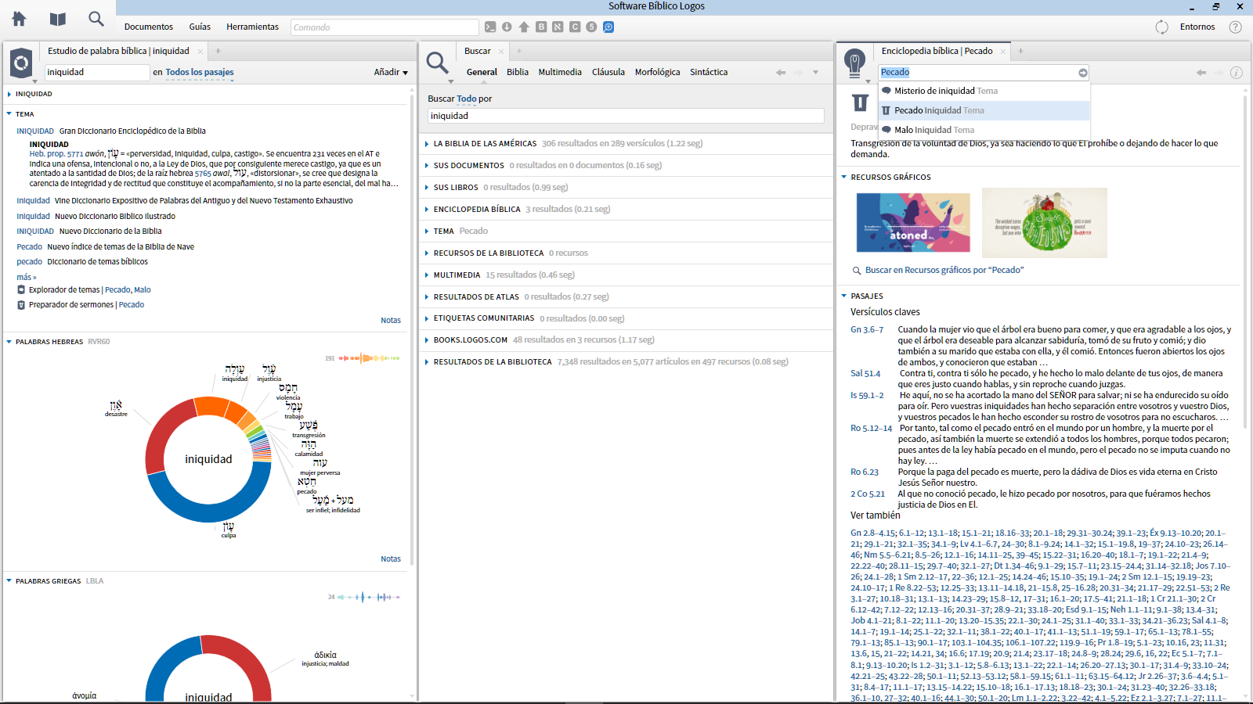This screenshot has width=1253, height=704.
Task: Close the Buscar tab
Action: (501, 52)
